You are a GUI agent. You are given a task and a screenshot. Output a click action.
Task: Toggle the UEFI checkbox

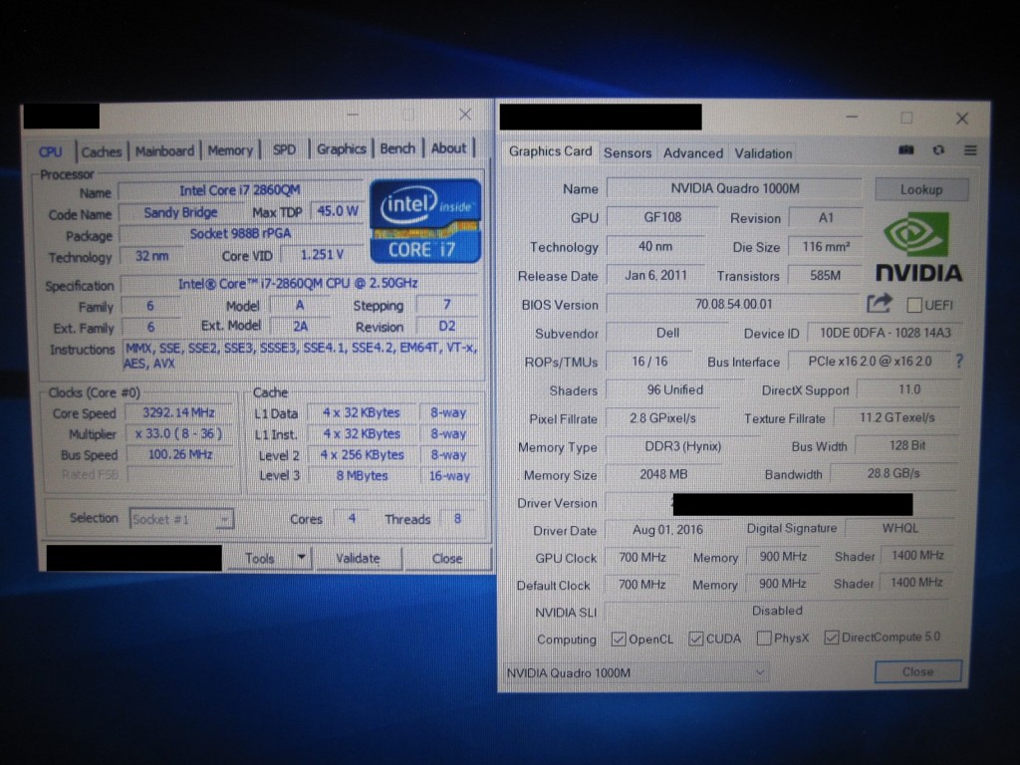[x=914, y=305]
